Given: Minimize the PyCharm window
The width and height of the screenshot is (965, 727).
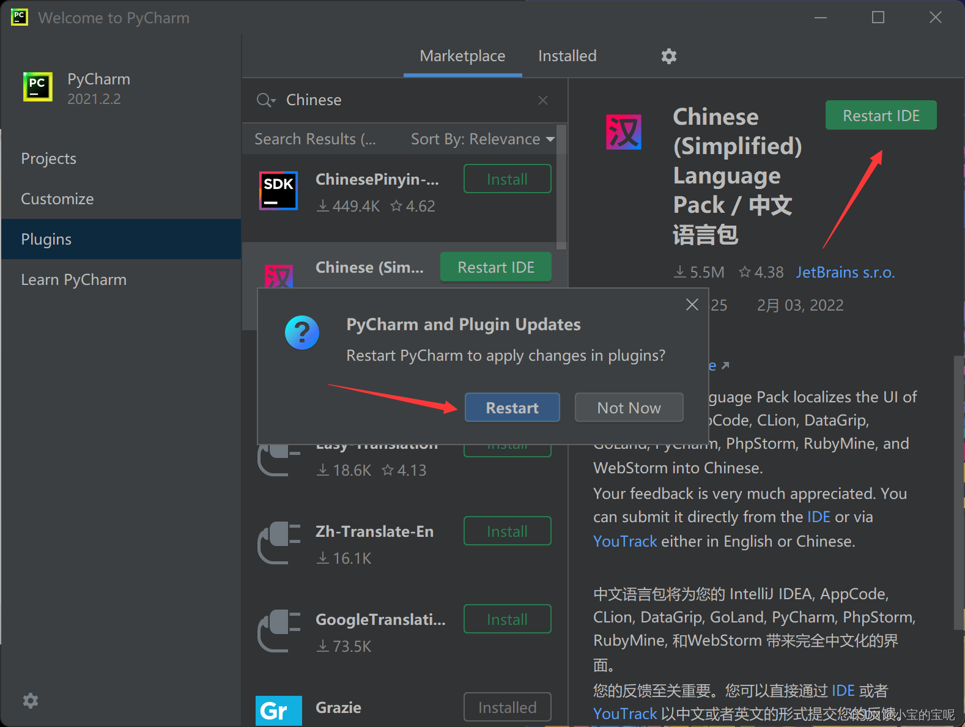Looking at the screenshot, I should pyautogui.click(x=821, y=17).
